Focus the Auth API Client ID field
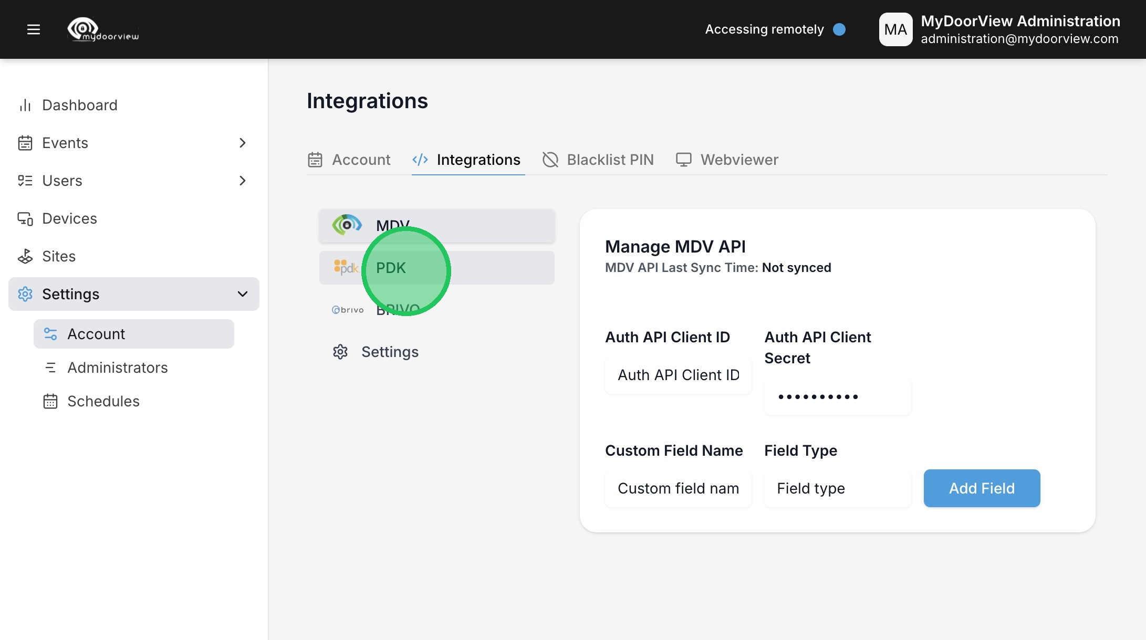This screenshot has width=1146, height=640. coord(678,375)
